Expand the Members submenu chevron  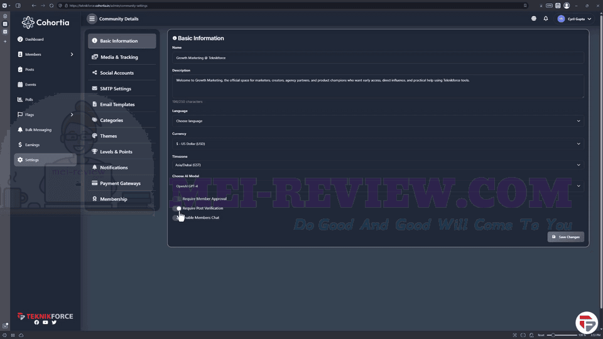[x=72, y=55]
